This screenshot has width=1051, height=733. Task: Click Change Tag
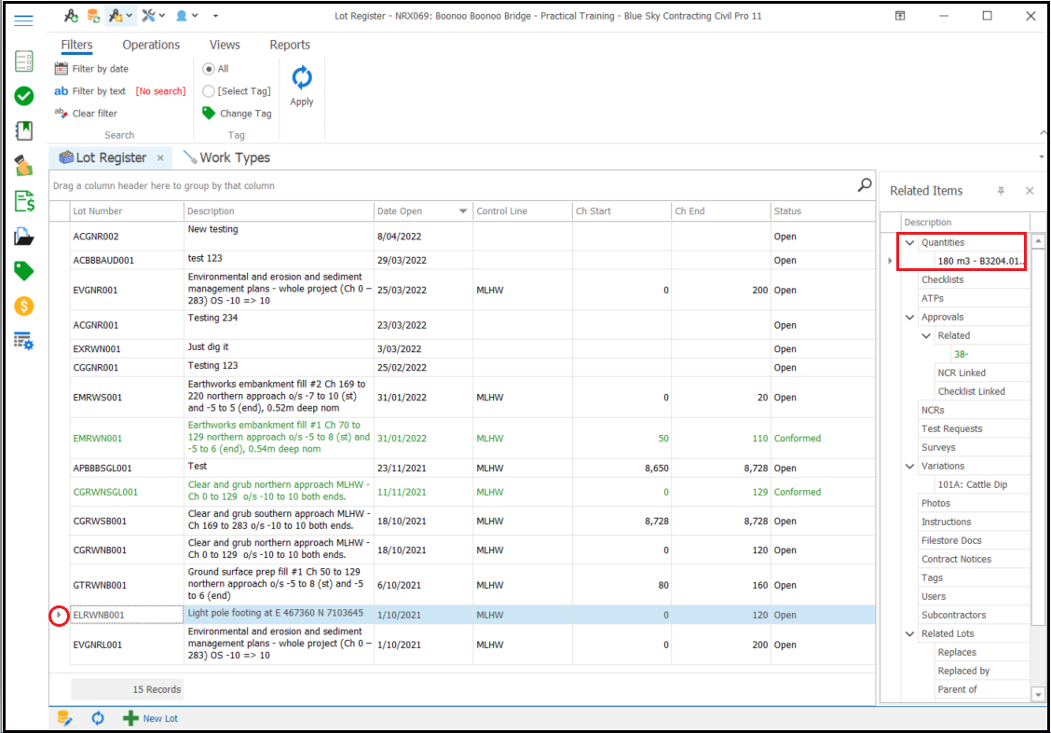[237, 114]
